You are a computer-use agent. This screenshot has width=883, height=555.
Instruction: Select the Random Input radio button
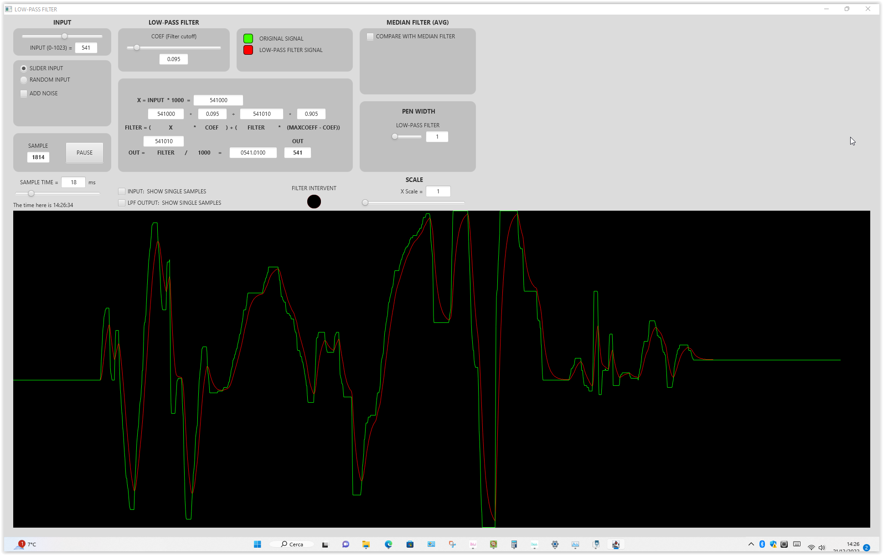coord(24,80)
